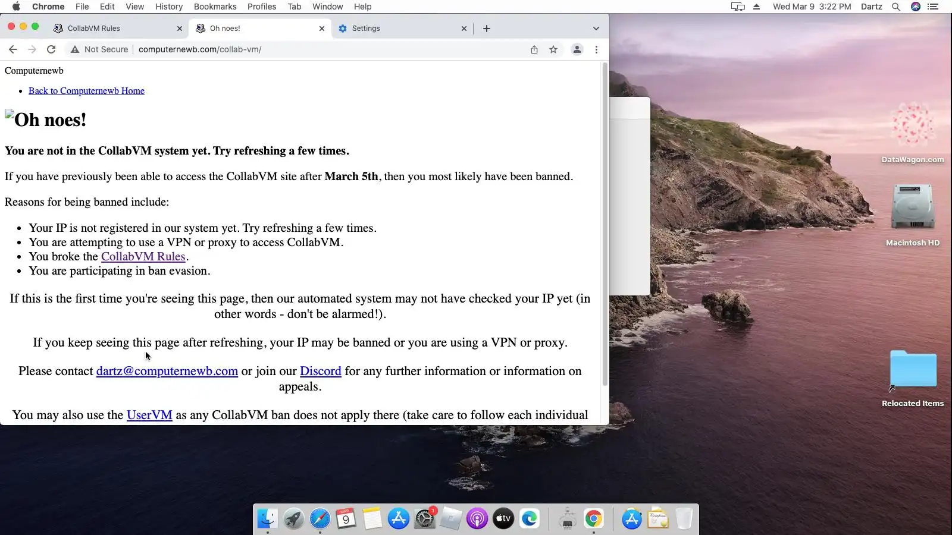
Task: Open a new tab with the plus button
Action: pos(487,29)
